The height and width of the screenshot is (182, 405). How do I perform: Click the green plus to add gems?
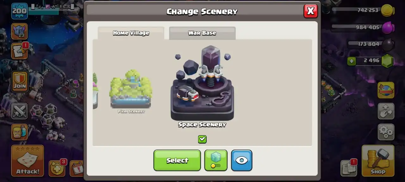352,61
